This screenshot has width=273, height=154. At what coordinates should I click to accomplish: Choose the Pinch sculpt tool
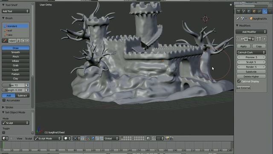click(x=15, y=56)
